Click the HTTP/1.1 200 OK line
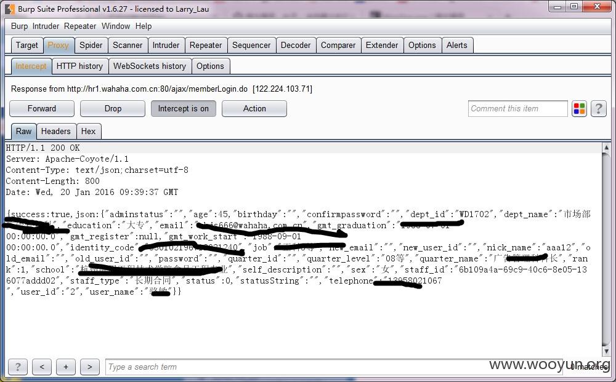616x382 pixels. point(43,148)
